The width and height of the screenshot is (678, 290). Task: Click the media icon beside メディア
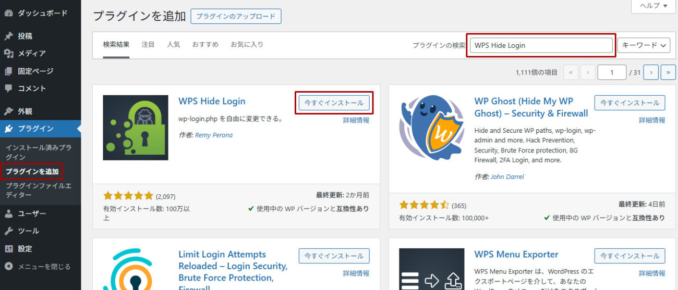pyautogui.click(x=8, y=53)
